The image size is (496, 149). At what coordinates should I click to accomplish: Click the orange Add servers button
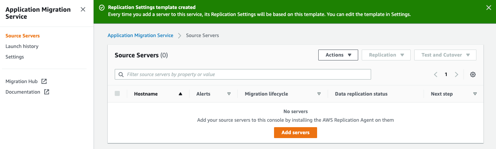[x=295, y=133]
